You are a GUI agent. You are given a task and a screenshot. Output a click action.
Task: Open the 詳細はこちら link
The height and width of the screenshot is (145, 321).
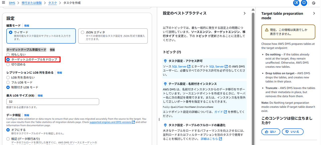(211, 139)
